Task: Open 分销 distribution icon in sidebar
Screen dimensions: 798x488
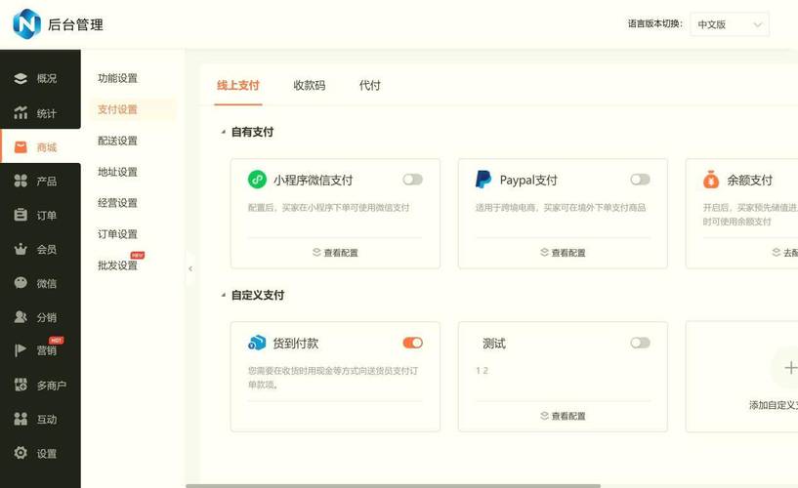Action: point(21,317)
